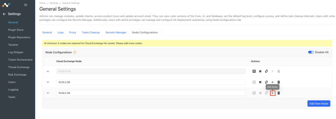
Task: Trash icon in 10.50.8.114 row
Action: click(279, 71)
